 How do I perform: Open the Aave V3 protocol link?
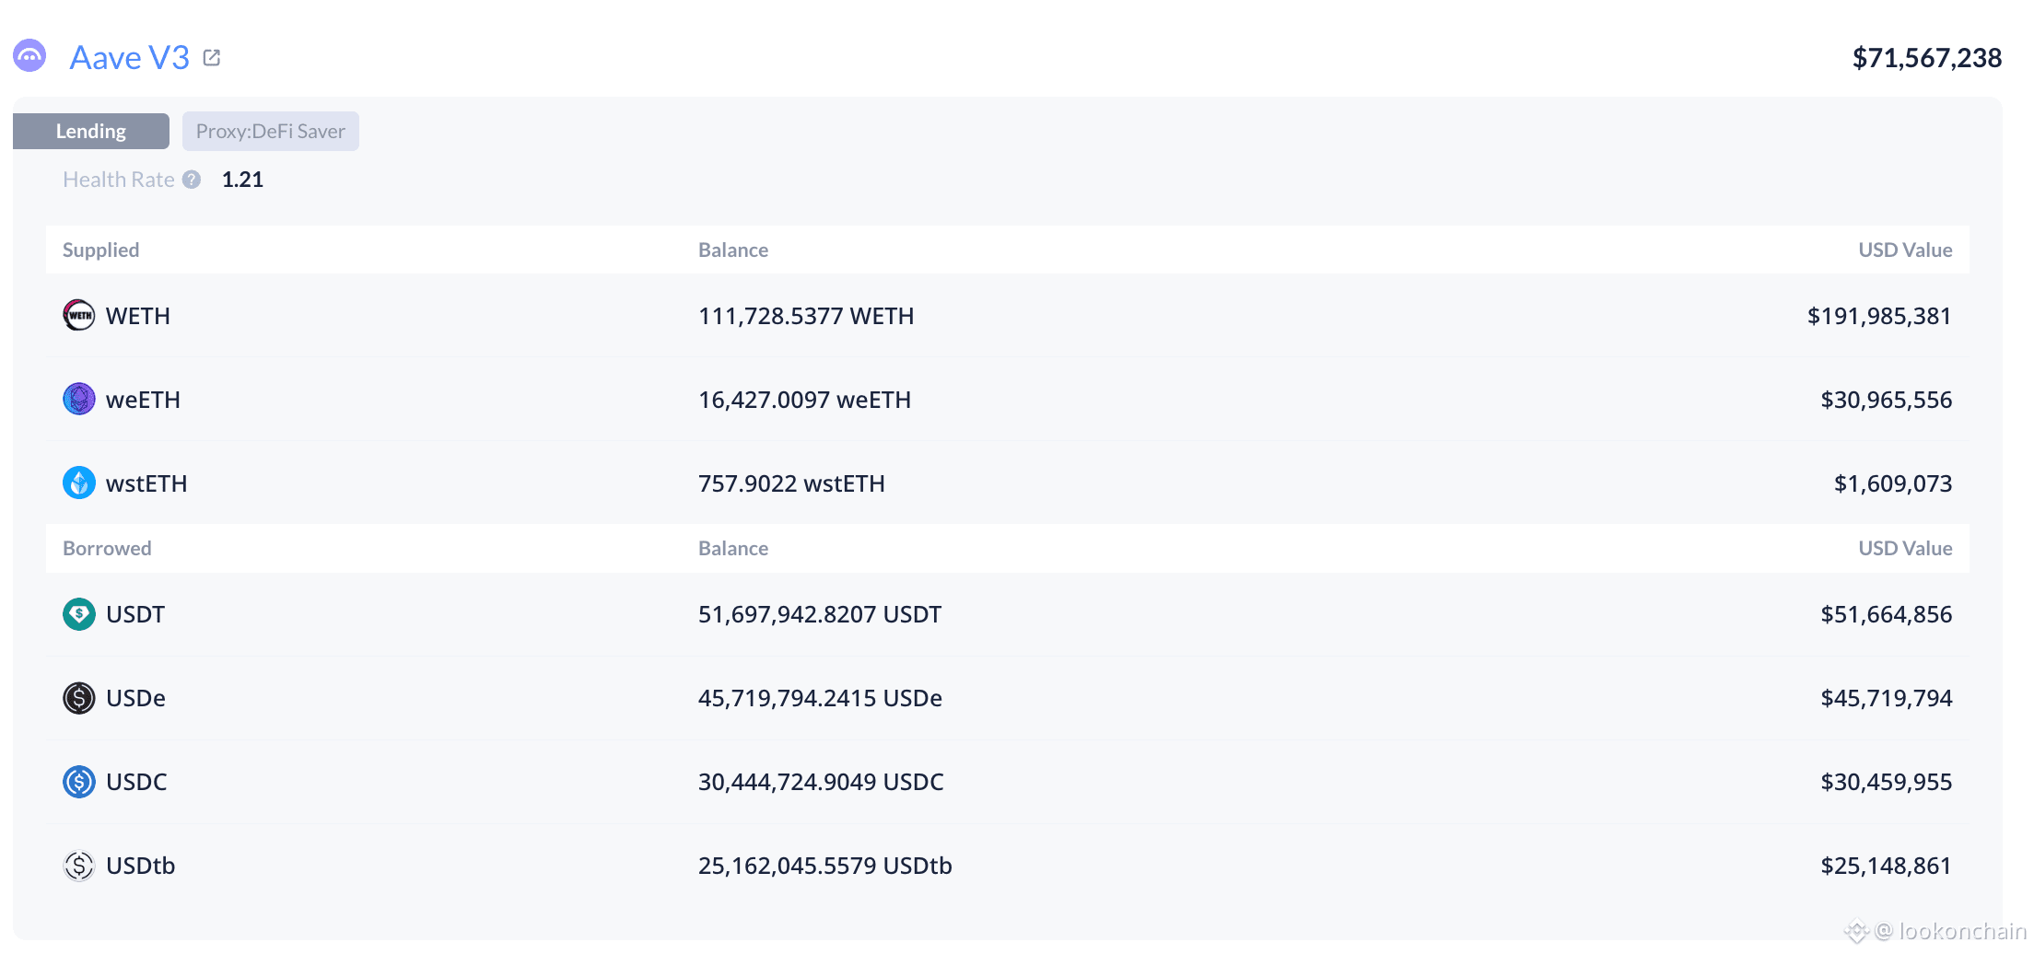click(x=130, y=58)
